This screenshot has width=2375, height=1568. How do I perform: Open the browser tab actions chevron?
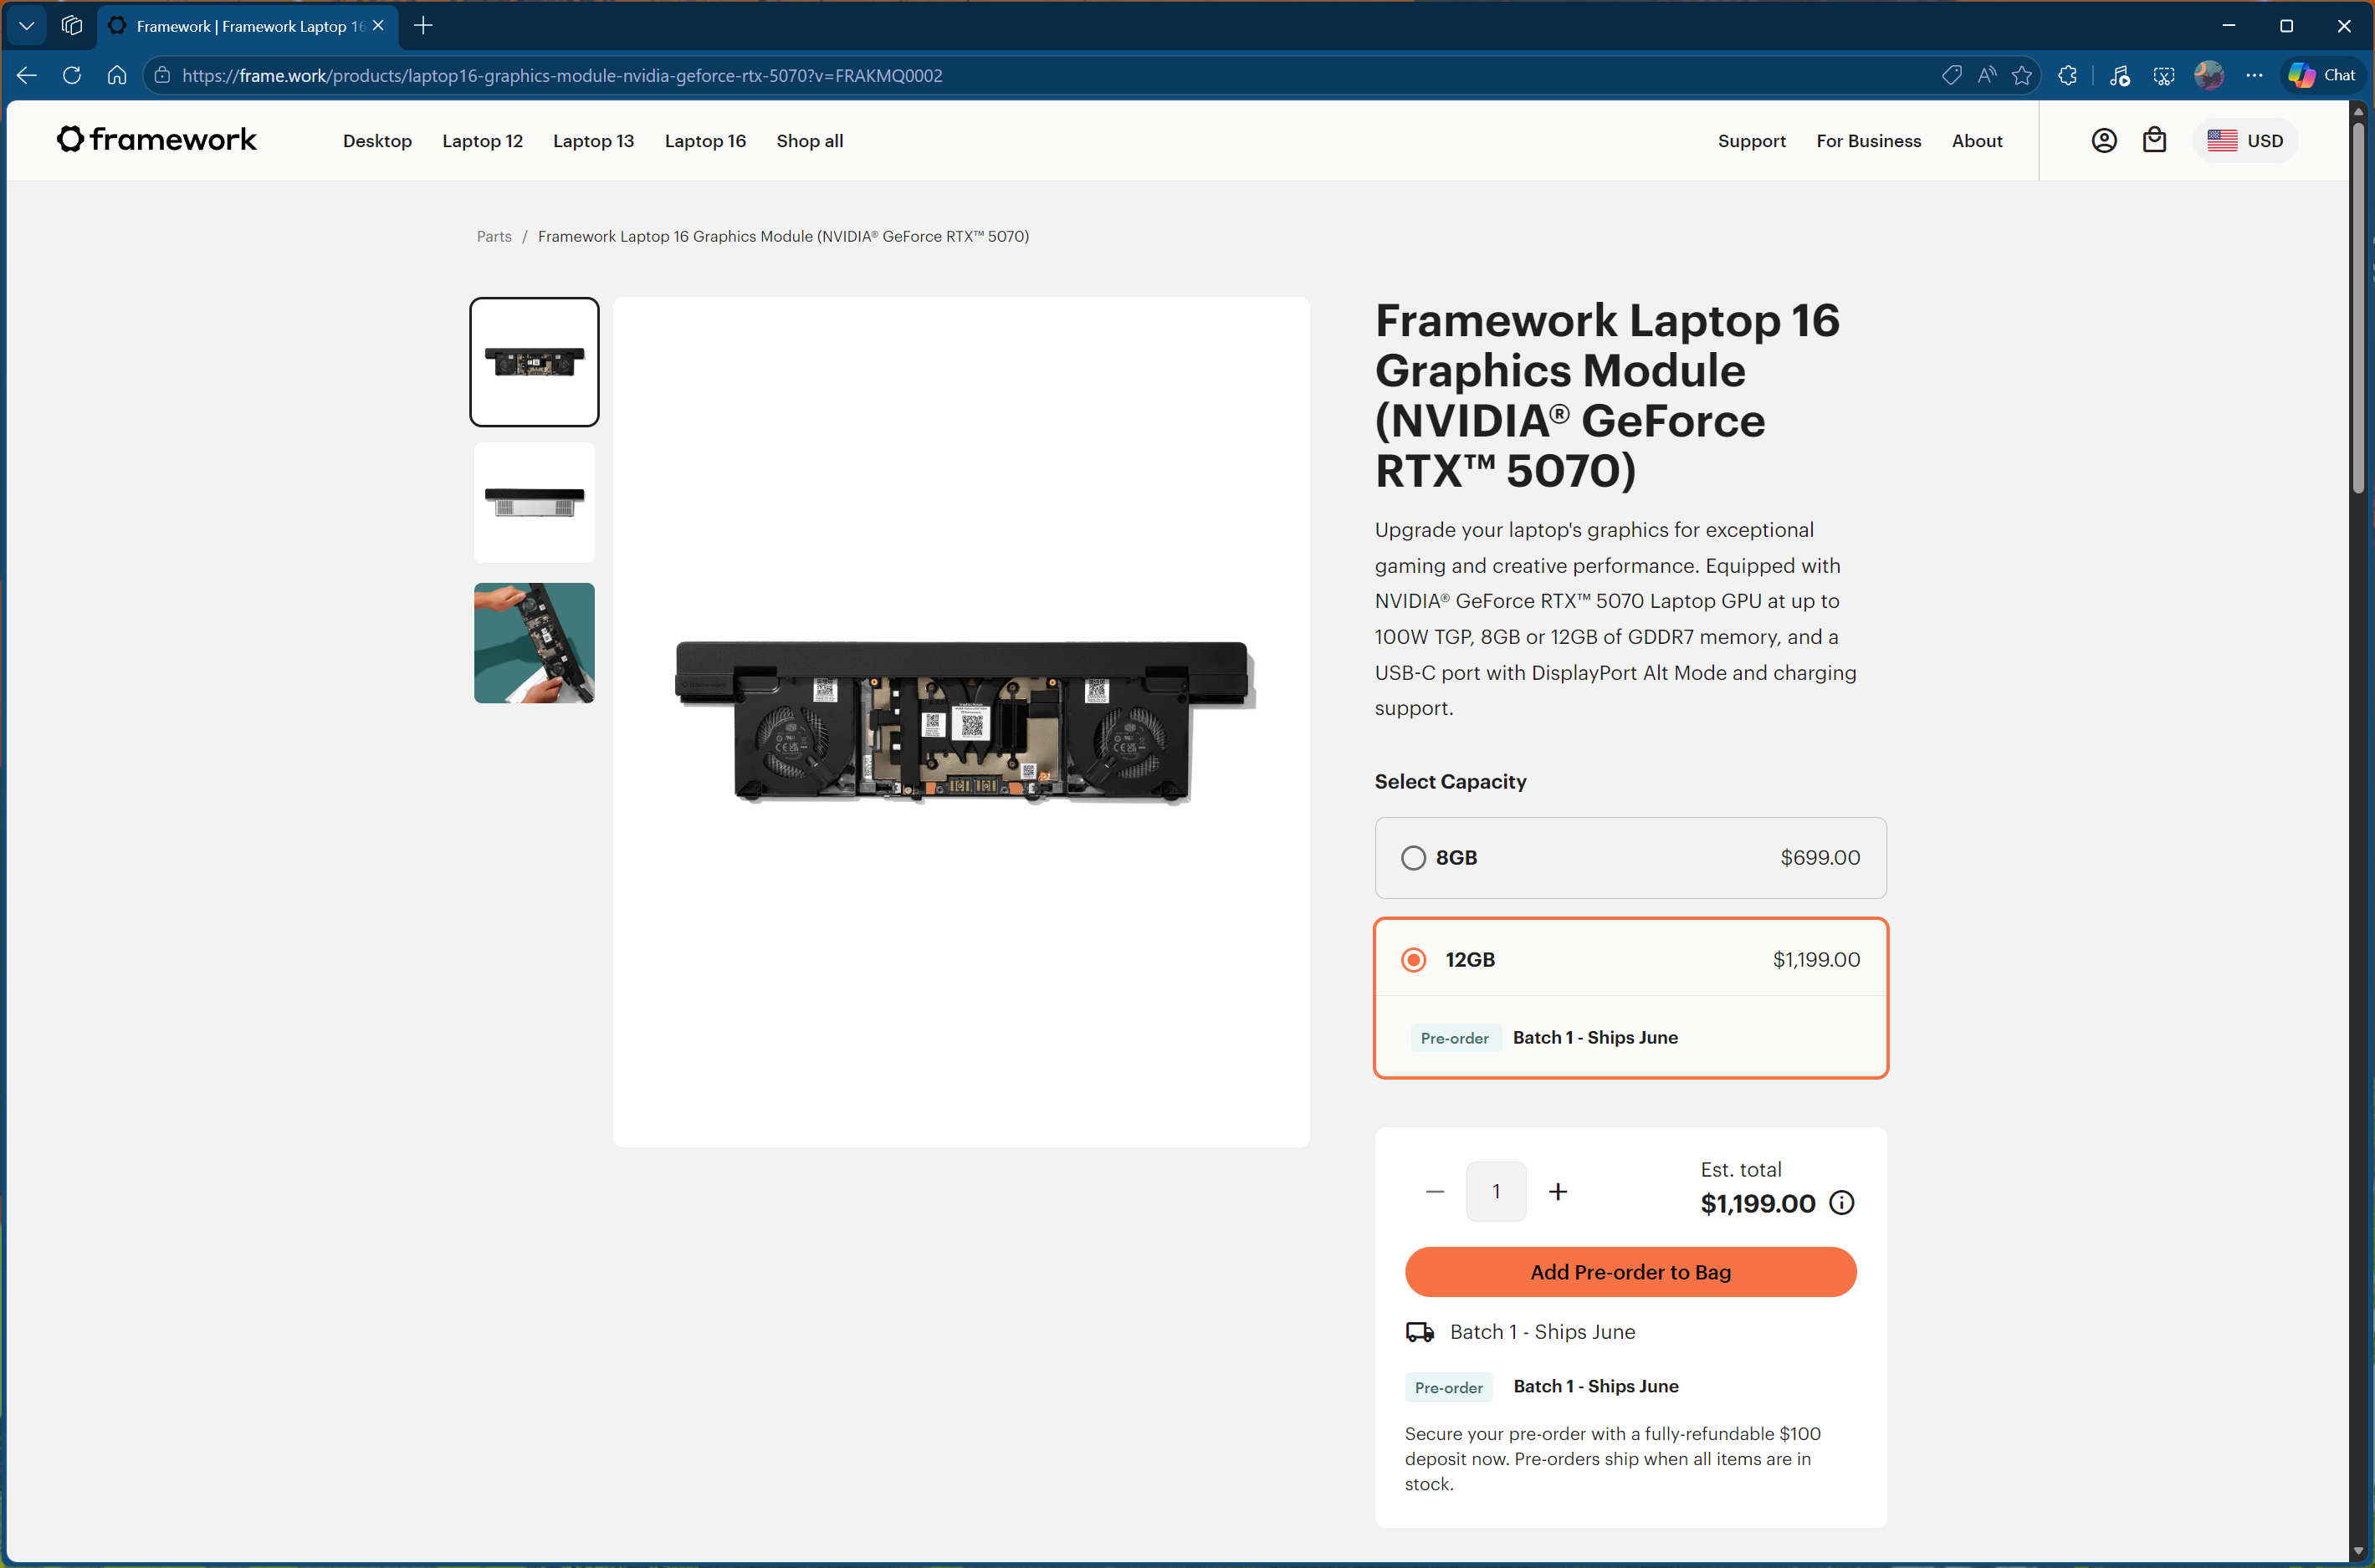point(26,25)
